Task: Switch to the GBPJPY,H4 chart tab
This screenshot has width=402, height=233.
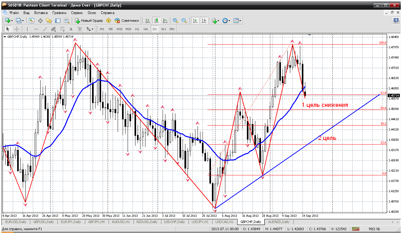Action: 96,222
